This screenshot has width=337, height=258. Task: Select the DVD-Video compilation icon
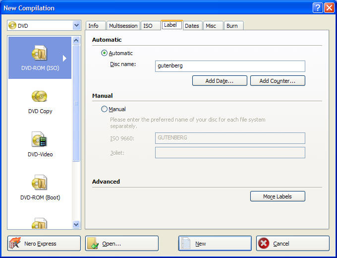click(x=39, y=139)
